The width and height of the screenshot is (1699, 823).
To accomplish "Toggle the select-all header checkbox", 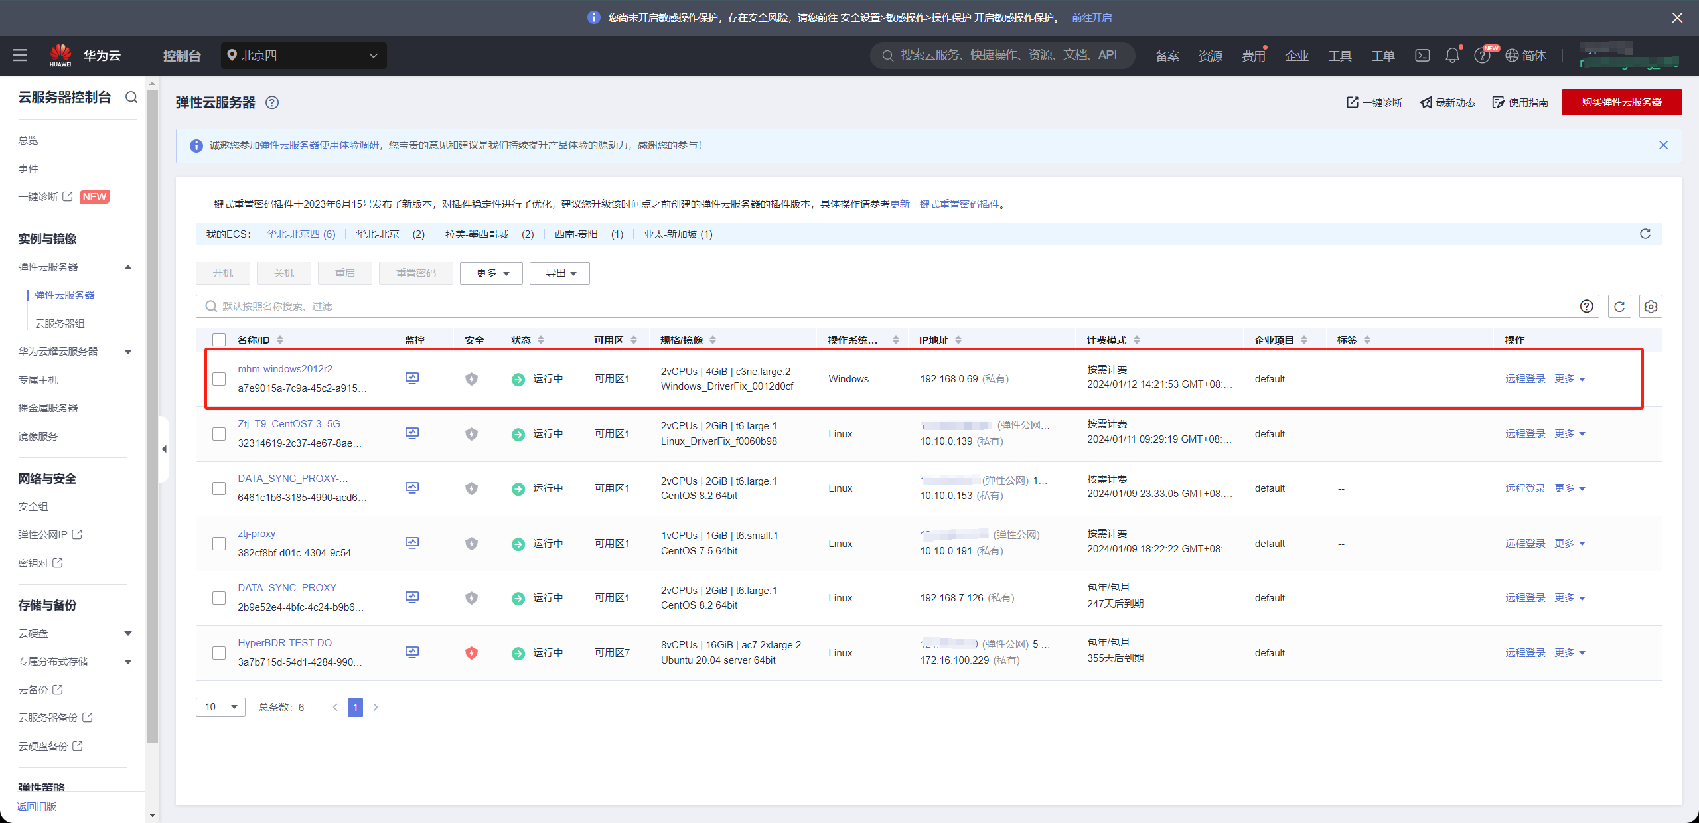I will (x=219, y=340).
